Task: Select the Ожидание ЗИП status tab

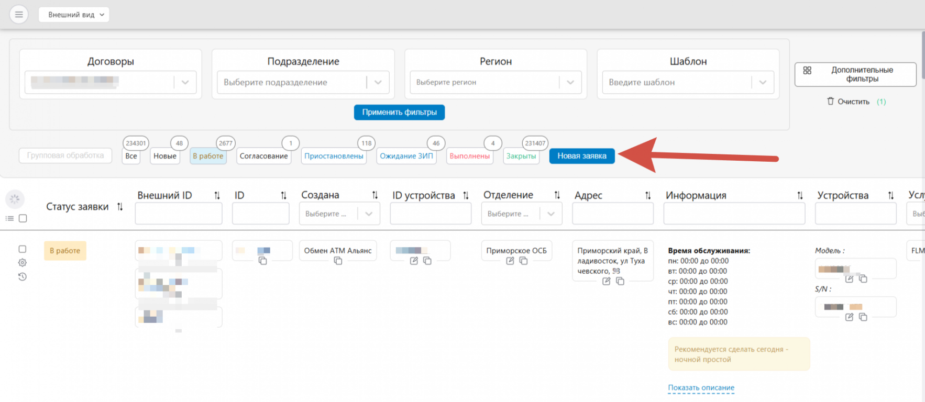Action: [x=406, y=156]
